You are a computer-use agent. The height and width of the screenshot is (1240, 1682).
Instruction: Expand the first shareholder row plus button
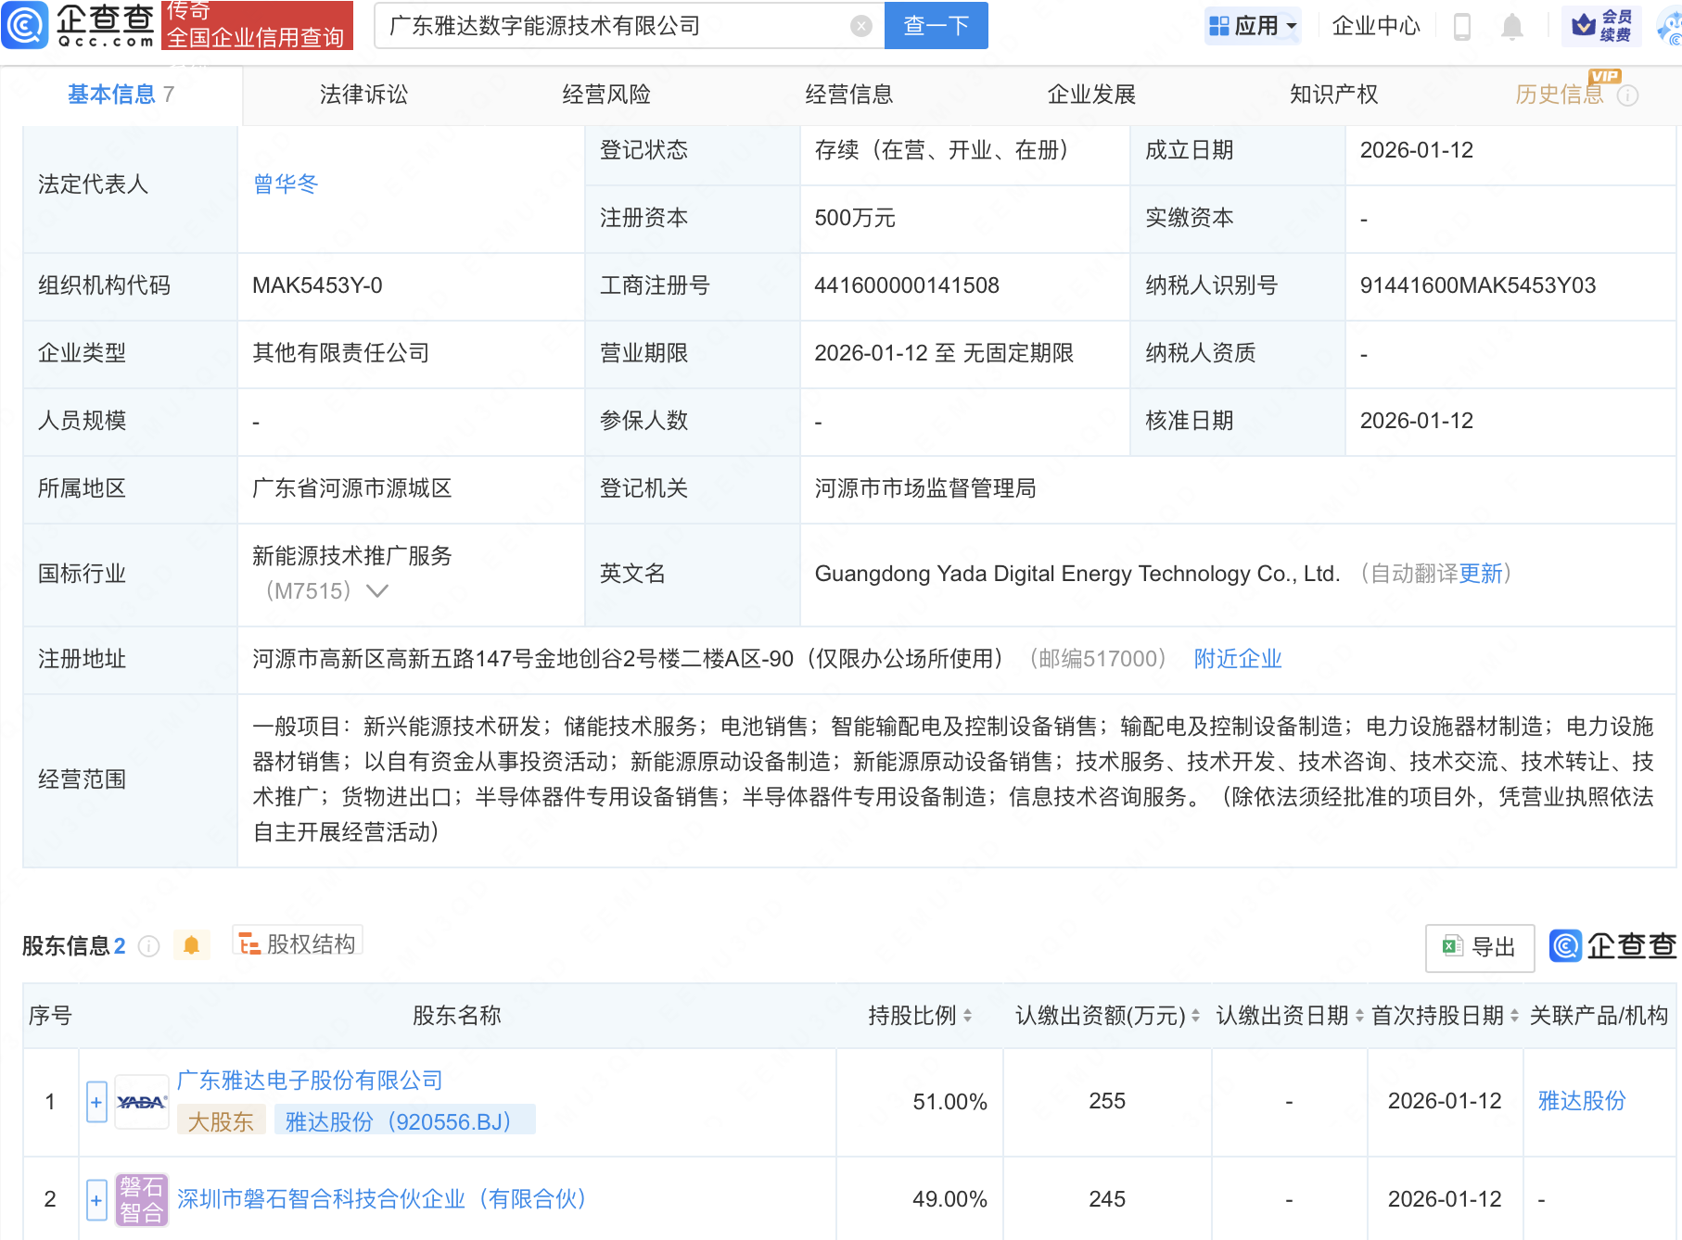pos(96,1102)
